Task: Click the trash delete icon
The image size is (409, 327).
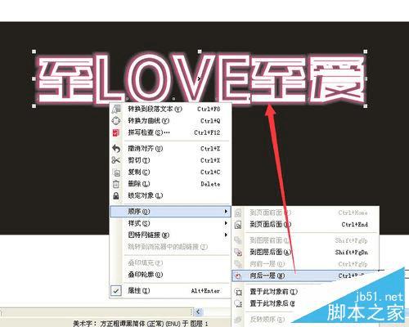Action: (x=116, y=184)
